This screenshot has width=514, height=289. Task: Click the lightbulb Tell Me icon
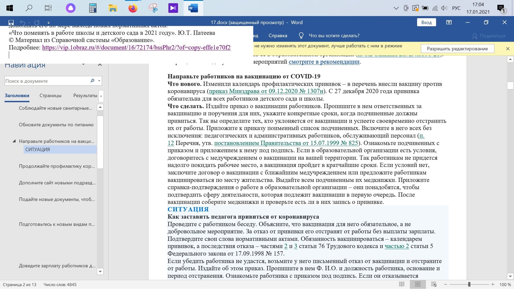(301, 36)
